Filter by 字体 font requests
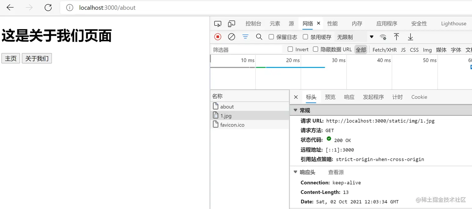 pos(456,50)
